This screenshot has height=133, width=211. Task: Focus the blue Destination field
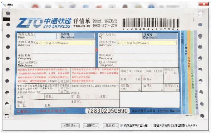[167, 36]
